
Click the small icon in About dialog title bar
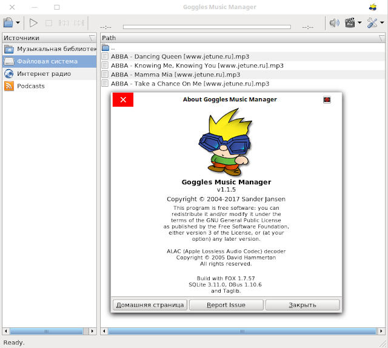327,99
